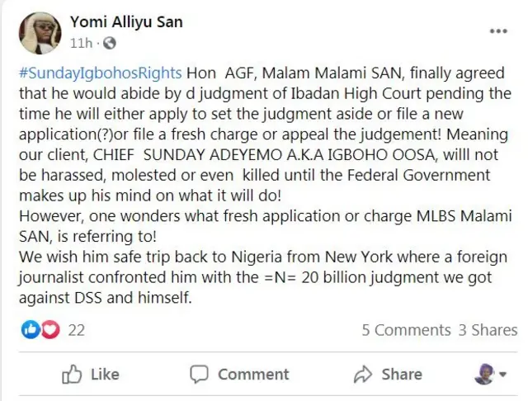This screenshot has width=528, height=401.
Task: Follow the #SundayIgbohosRights hashtag
Action: click(99, 73)
